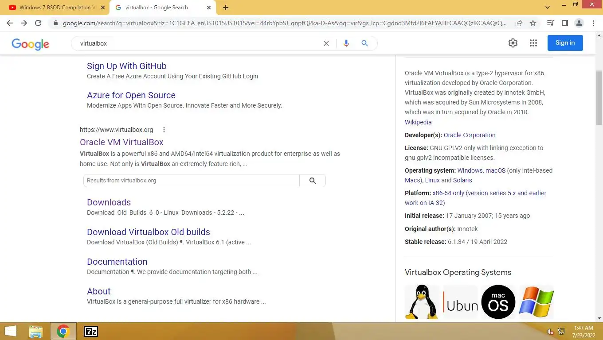Follow the Oracle Corporation developer link

click(470, 135)
